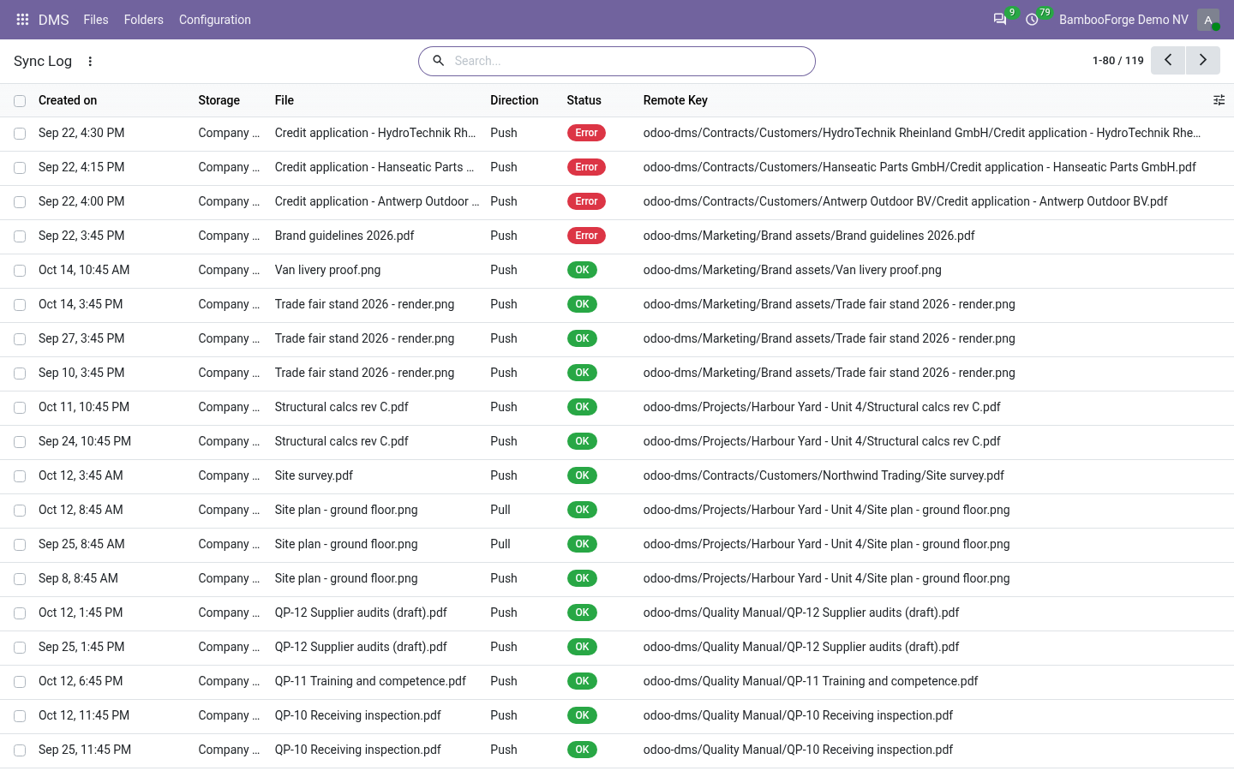Click the search magnifier icon
Screen dimensions: 1234x771
438,61
